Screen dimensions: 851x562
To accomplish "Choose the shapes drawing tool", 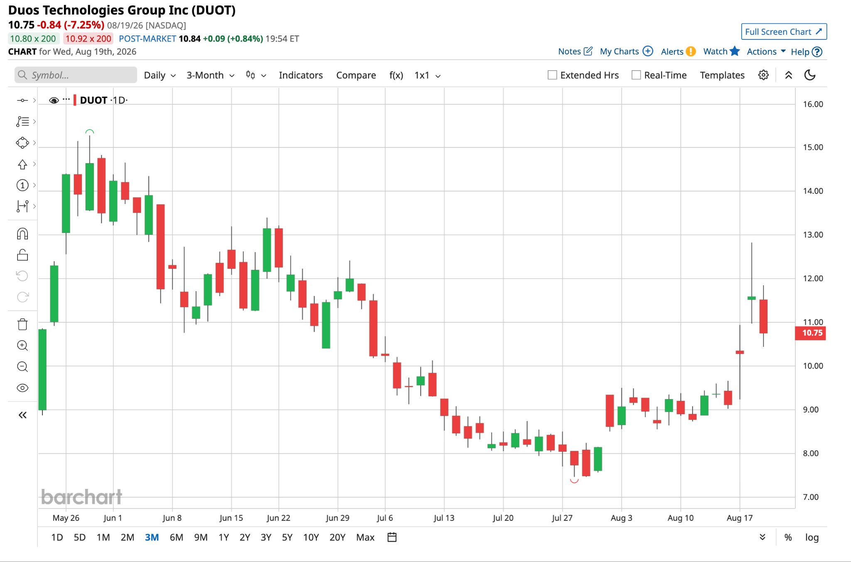I will pyautogui.click(x=22, y=143).
